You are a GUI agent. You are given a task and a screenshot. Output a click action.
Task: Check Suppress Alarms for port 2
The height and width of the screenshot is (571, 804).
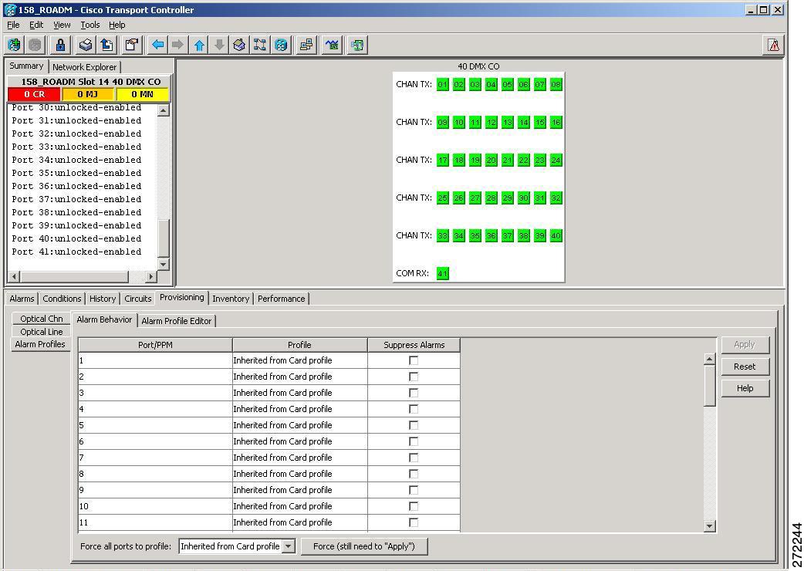pos(414,377)
